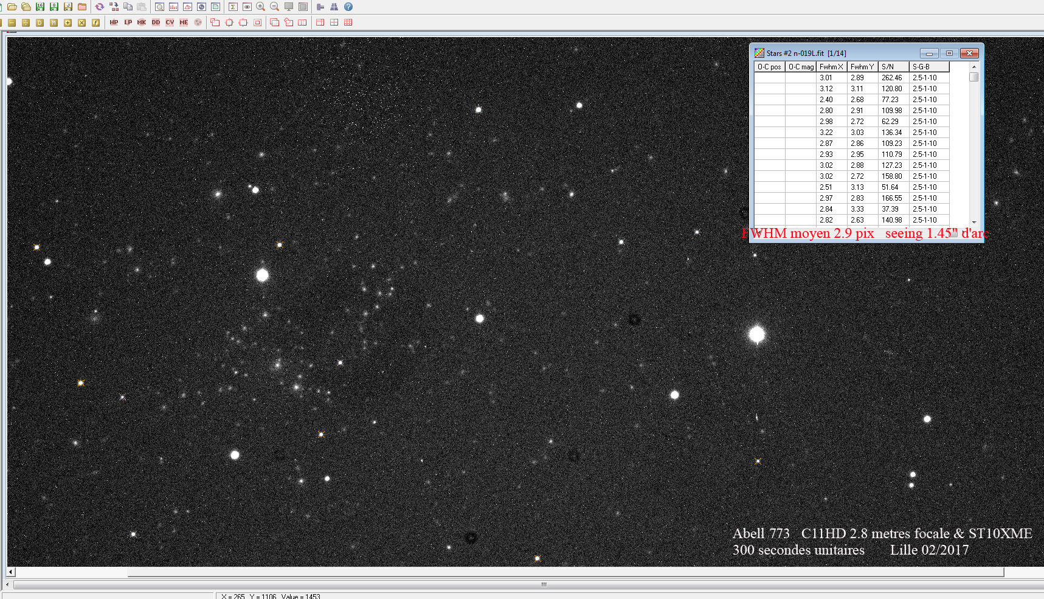Screen dimensions: 1044x599
Task: Open the PRISM help
Action: [348, 7]
